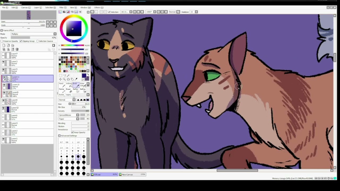Select the Brush tool
340x191 pixels.
tap(76, 85)
